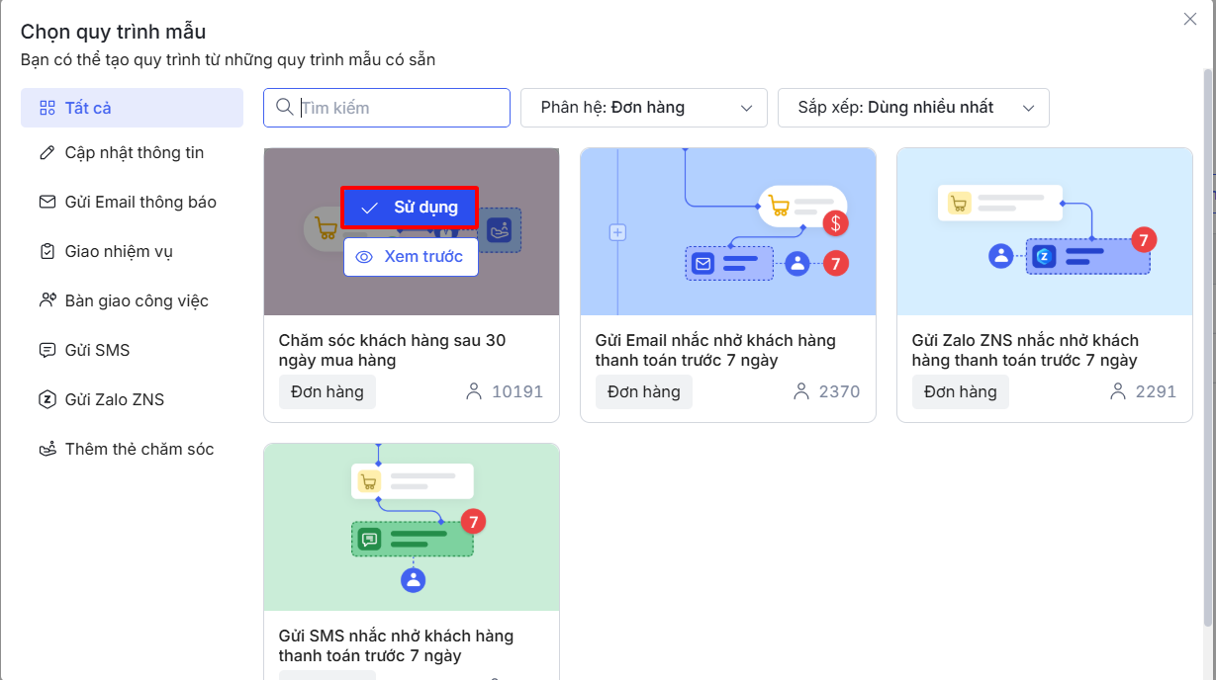The height and width of the screenshot is (680, 1216).
Task: Click the magnifier icon in search box
Action: (285, 108)
